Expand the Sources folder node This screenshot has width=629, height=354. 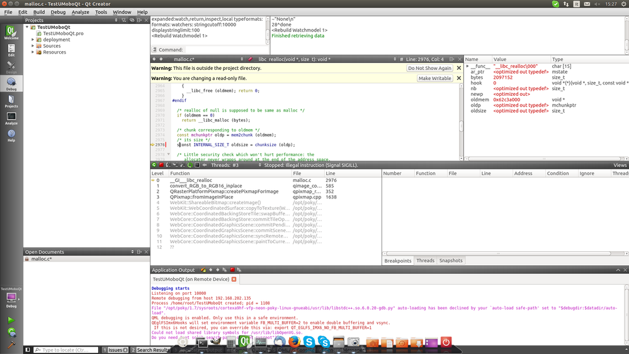(x=33, y=46)
